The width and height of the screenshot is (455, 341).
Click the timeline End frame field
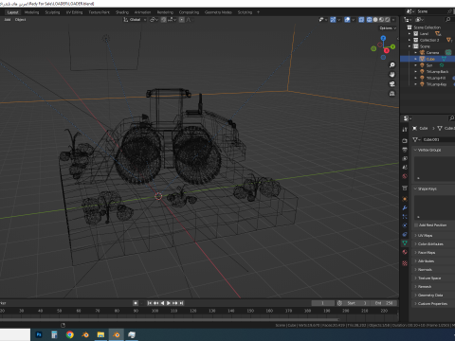[x=385, y=303]
